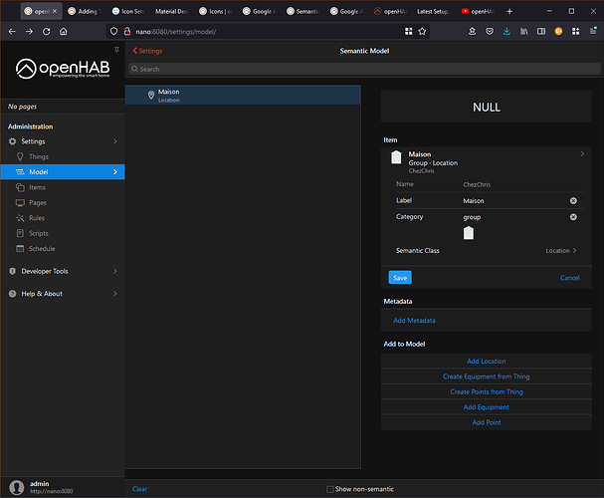Open the Maison item details chevron
The width and height of the screenshot is (604, 498).
coord(582,154)
